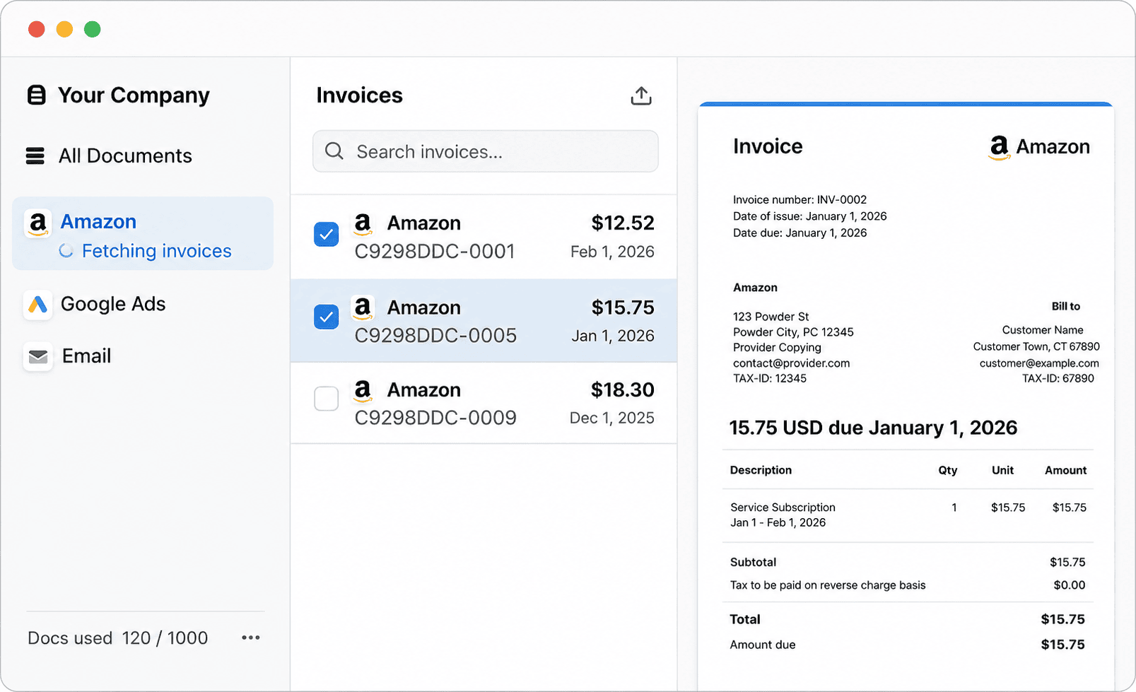This screenshot has width=1136, height=692.
Task: Click the Qty column header
Action: click(x=948, y=470)
